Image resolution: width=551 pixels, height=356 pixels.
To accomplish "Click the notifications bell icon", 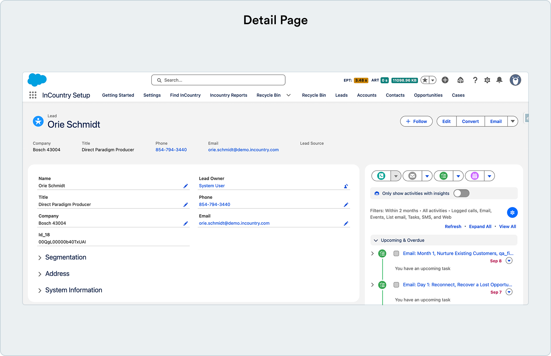I will click(x=499, y=80).
